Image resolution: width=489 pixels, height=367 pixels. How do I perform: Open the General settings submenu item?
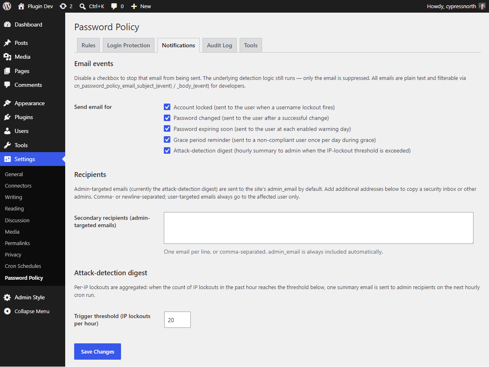[x=14, y=174]
